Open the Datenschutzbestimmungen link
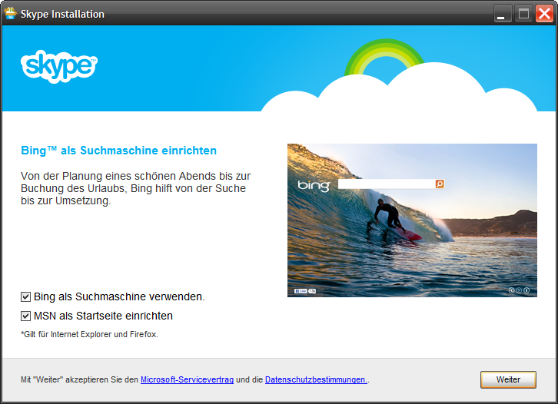The height and width of the screenshot is (404, 558). click(316, 380)
